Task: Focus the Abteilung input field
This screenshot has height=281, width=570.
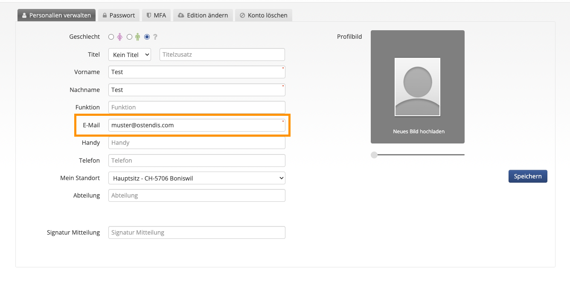Action: pos(197,195)
